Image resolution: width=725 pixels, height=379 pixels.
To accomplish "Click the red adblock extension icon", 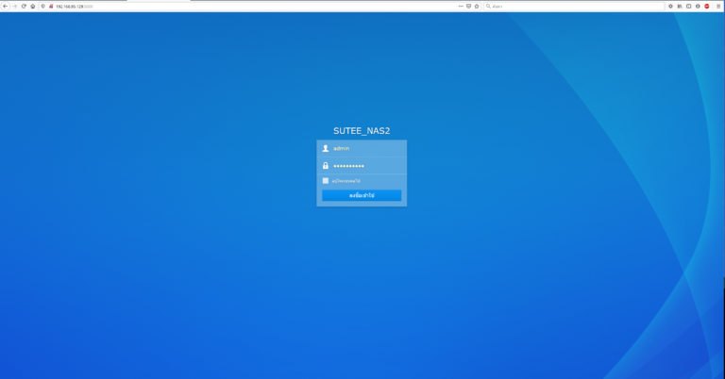I will 707,6.
